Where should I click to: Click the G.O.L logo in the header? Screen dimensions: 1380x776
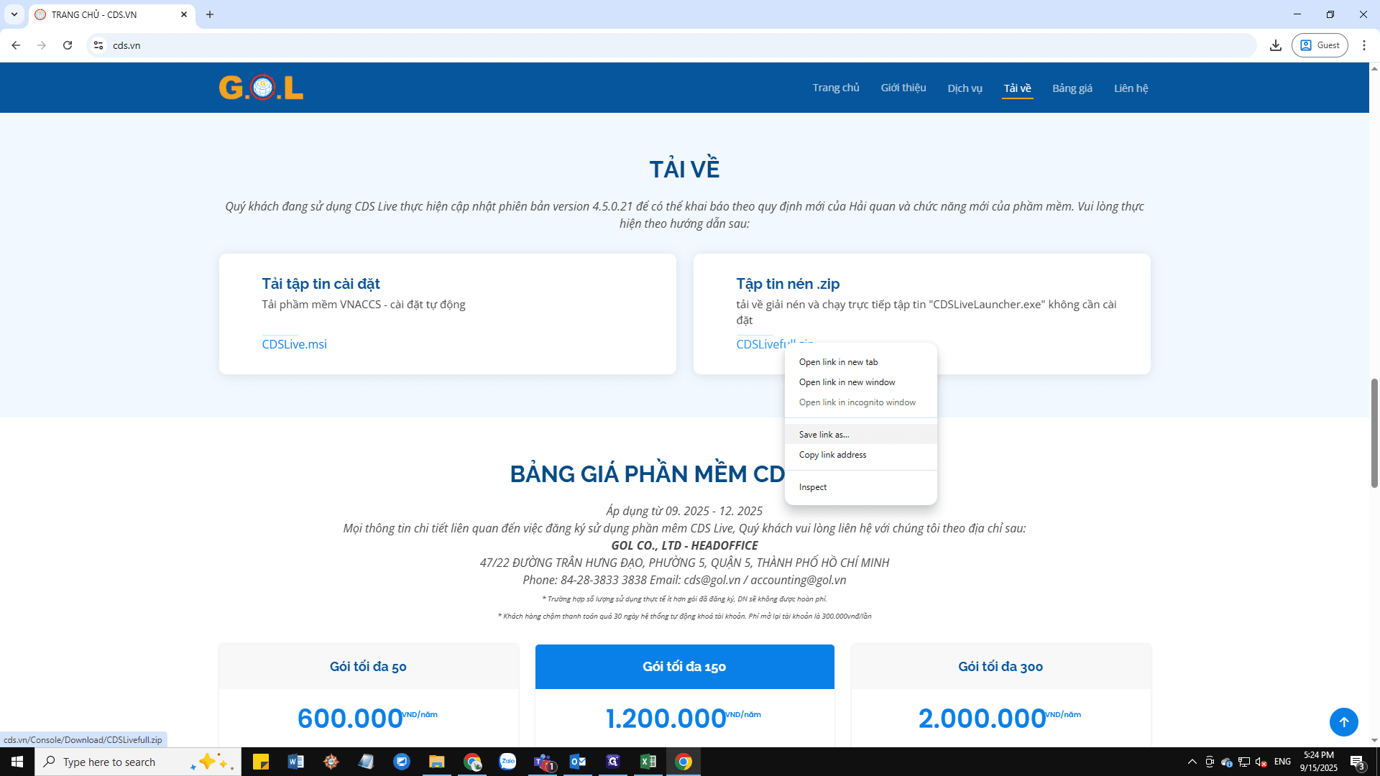coord(261,88)
